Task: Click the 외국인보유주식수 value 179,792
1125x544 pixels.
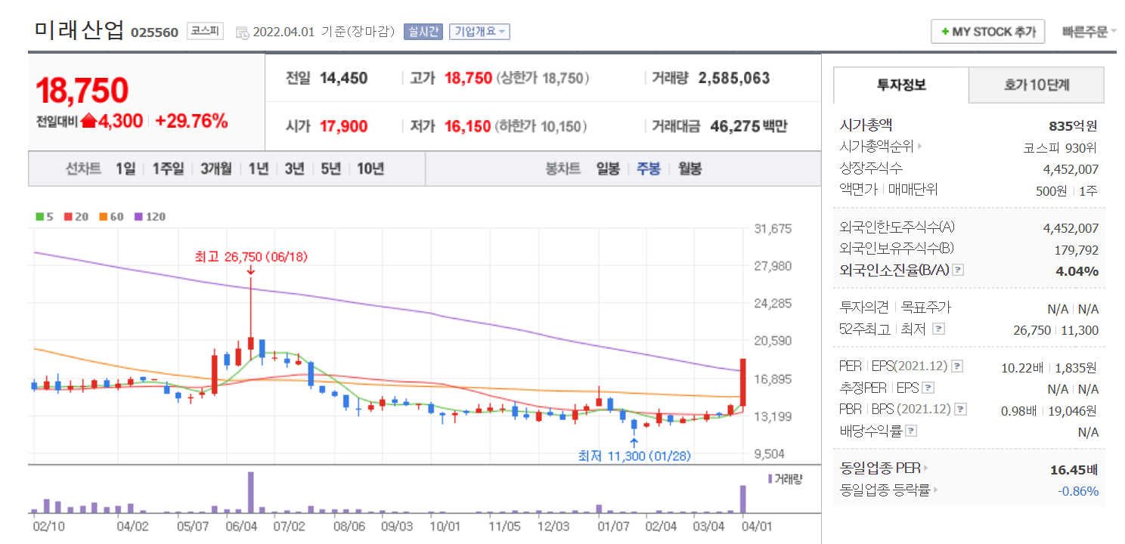Action: click(1077, 250)
